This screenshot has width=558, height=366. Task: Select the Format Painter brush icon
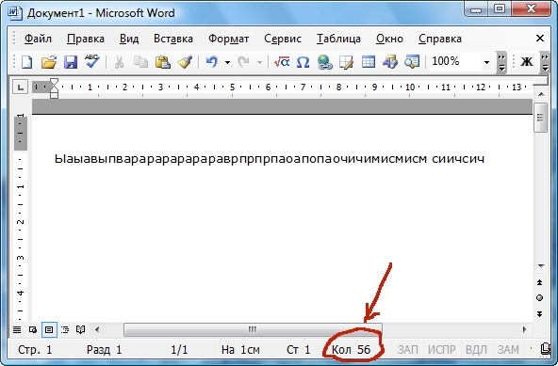(x=185, y=62)
